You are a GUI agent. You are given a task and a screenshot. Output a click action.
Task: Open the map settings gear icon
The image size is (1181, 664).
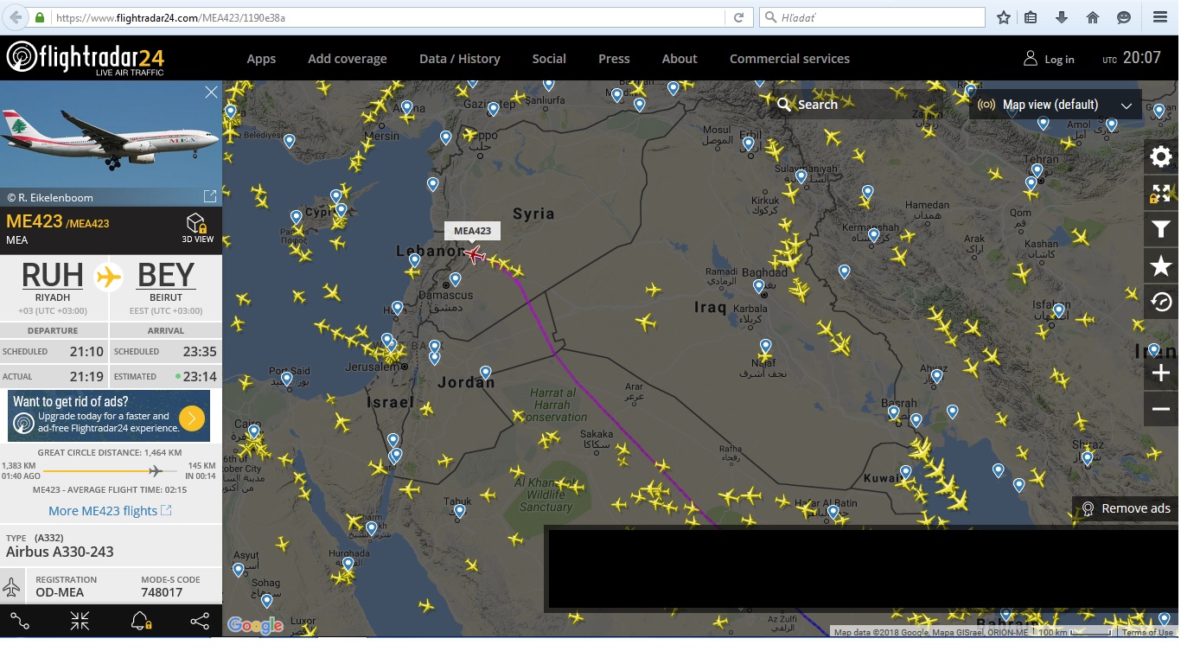pos(1161,156)
